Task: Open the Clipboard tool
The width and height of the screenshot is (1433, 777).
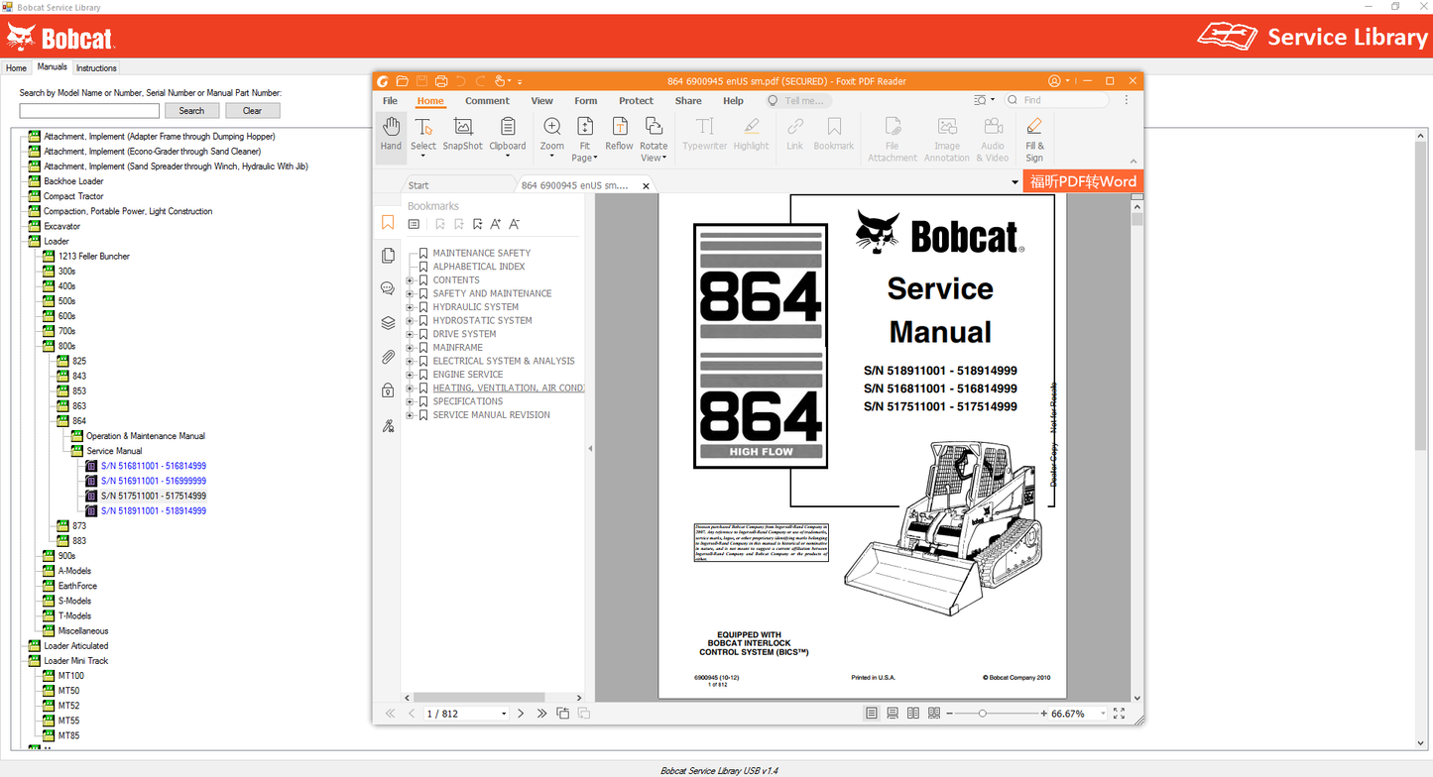Action: click(x=508, y=138)
